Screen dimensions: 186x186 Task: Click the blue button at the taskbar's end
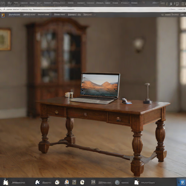181,182
